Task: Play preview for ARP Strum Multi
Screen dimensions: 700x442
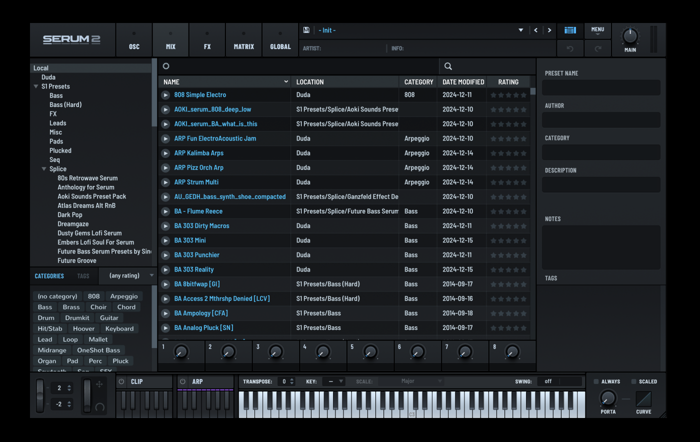Action: [165, 182]
